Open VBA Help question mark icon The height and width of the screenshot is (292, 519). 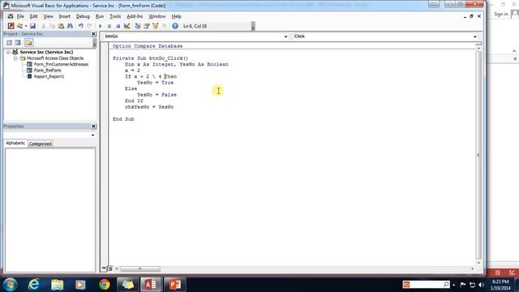pyautogui.click(x=175, y=26)
